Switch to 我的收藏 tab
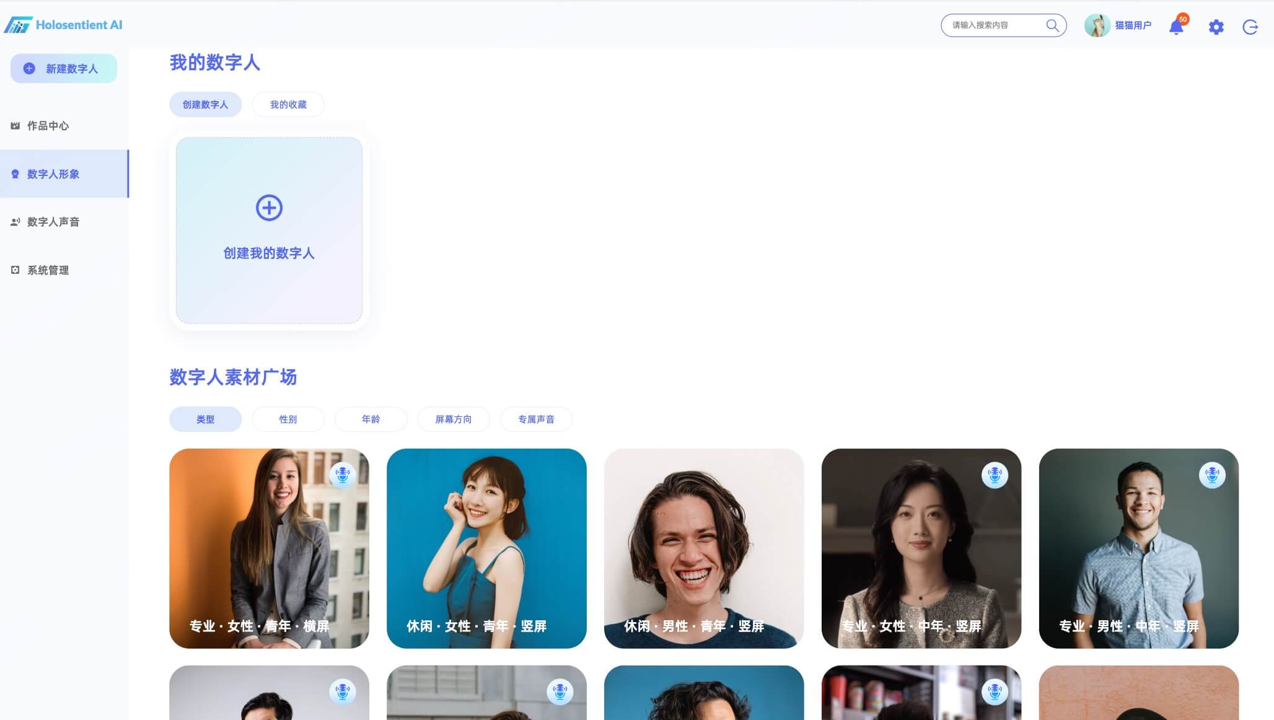 pos(288,105)
